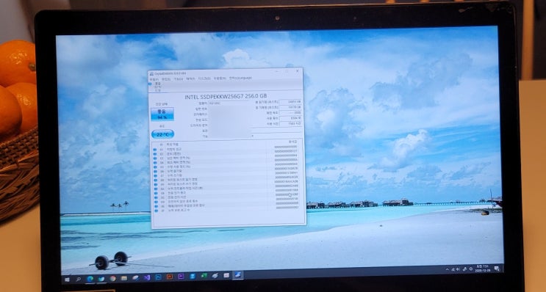Select attribute row with ID 07
The image size is (546, 292).
227,175
